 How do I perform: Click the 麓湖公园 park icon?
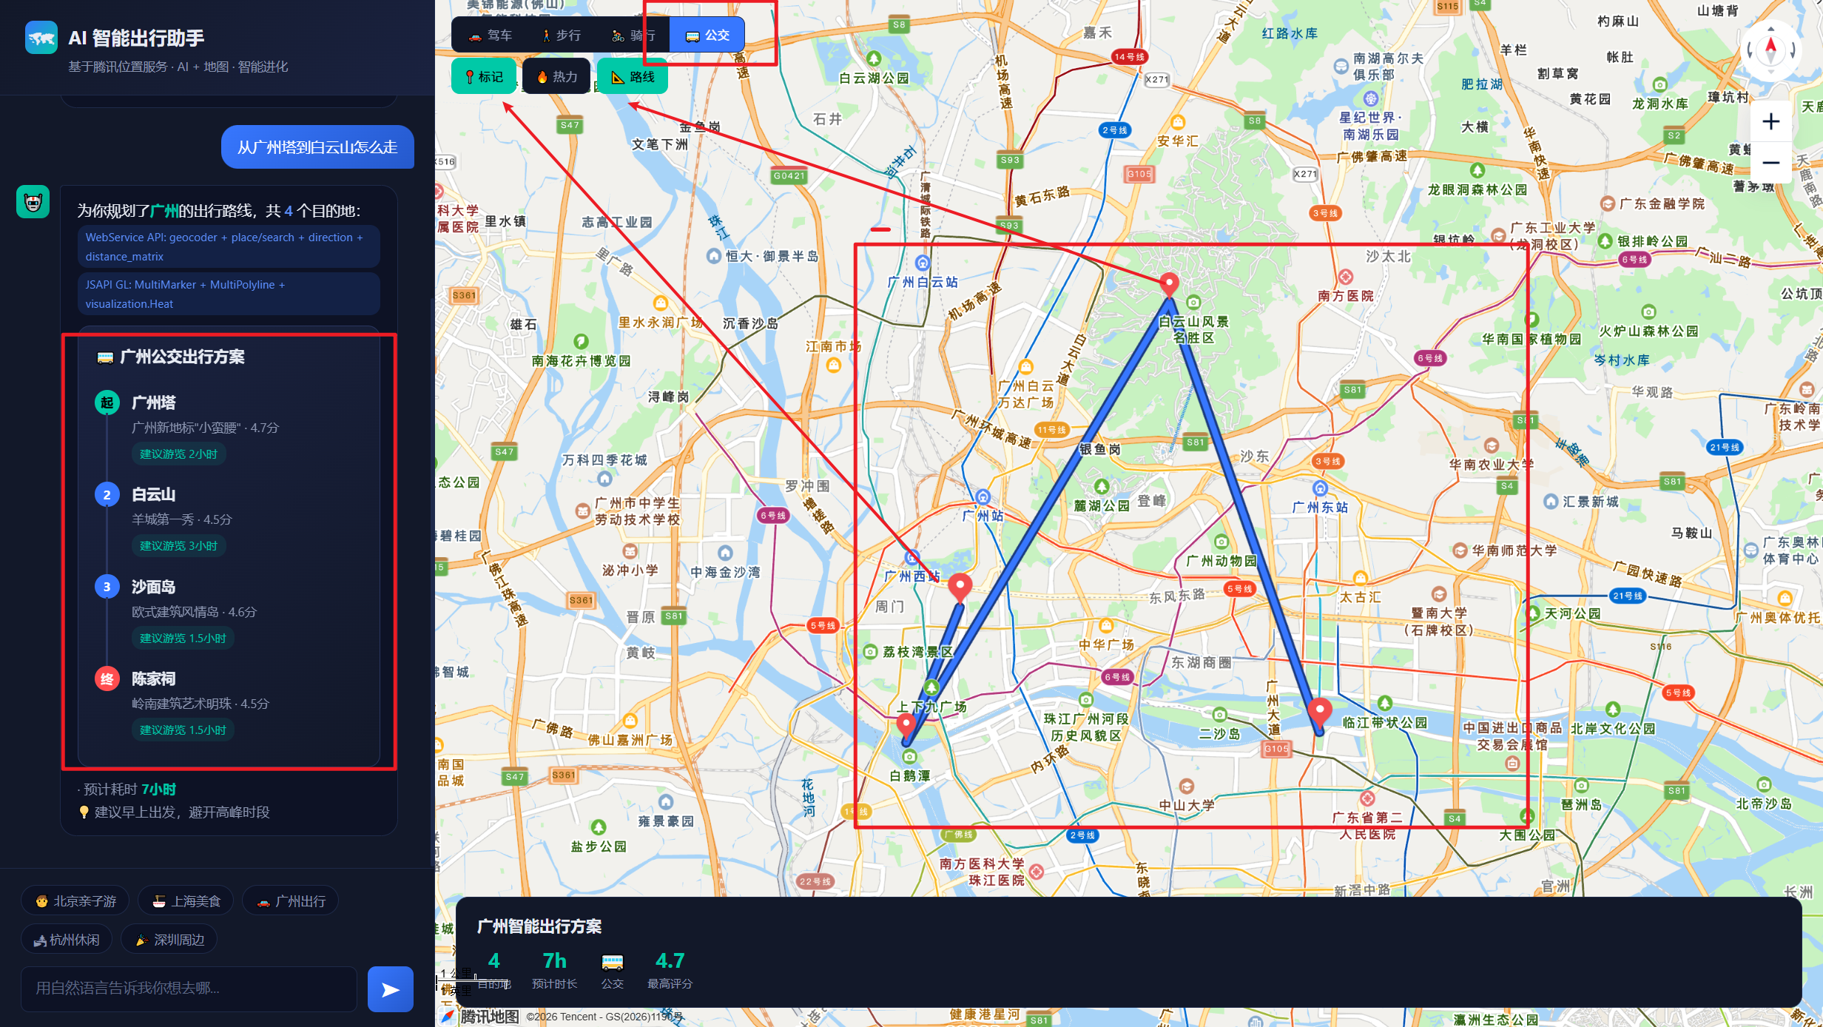[x=1102, y=487]
